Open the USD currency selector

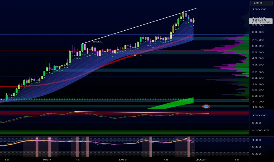click(261, 3)
